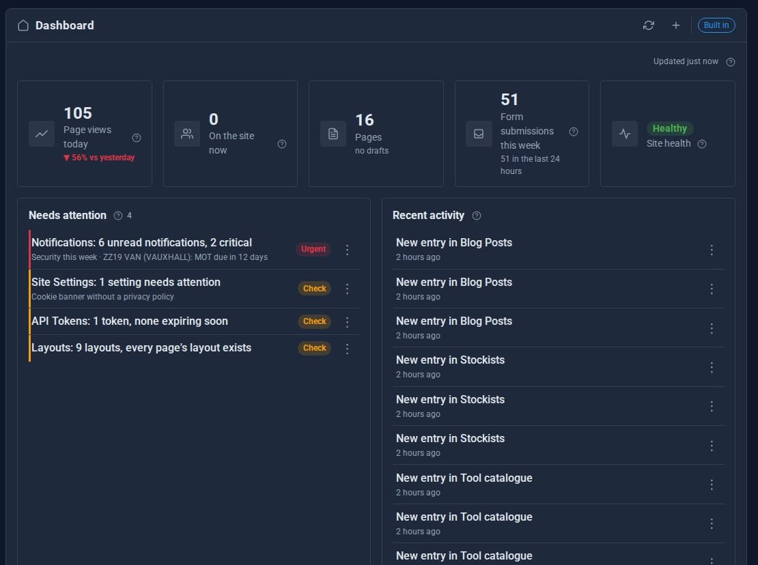
Task: Open Site Settings: 1 setting needs attention
Action: 194,289
